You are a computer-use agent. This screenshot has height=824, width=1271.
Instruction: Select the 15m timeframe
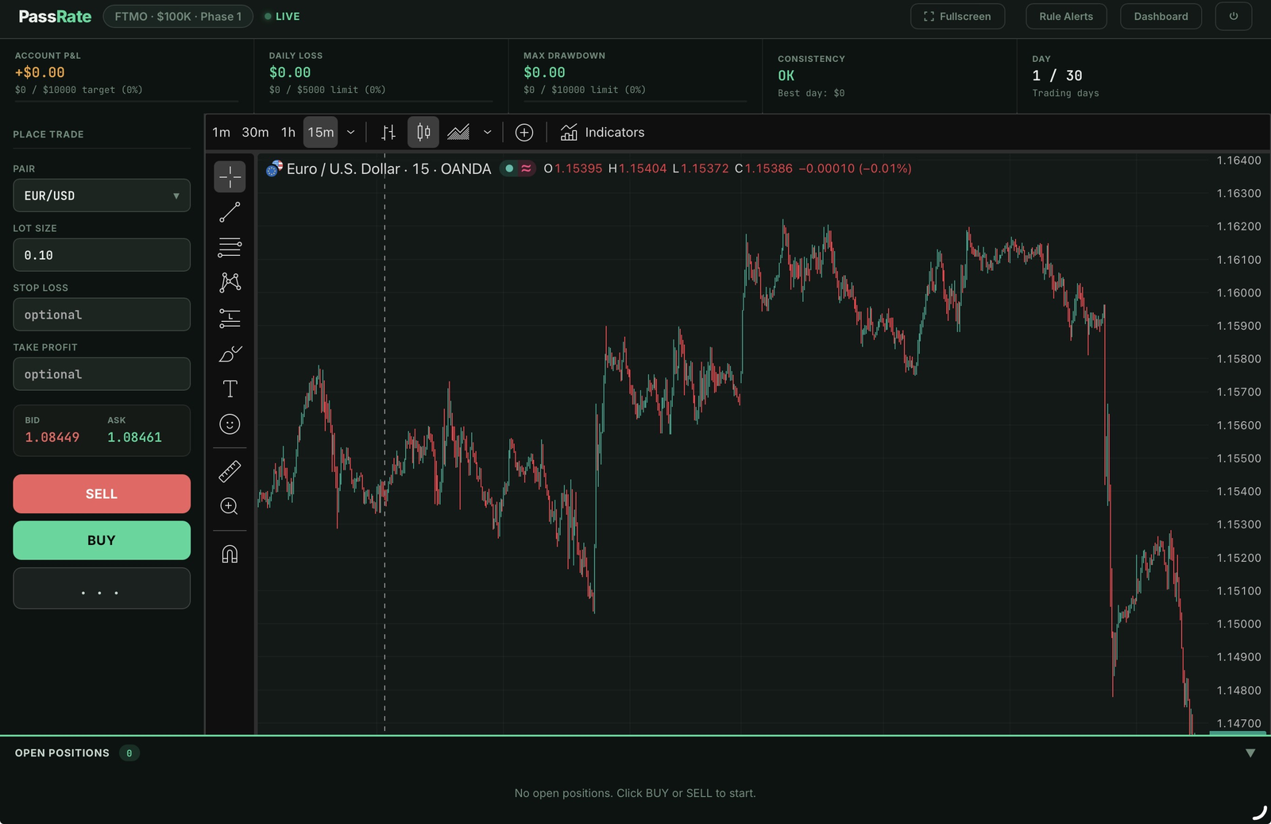[321, 132]
